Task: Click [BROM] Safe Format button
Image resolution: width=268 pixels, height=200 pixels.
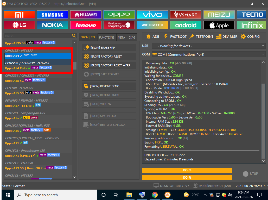Action: click(109, 74)
